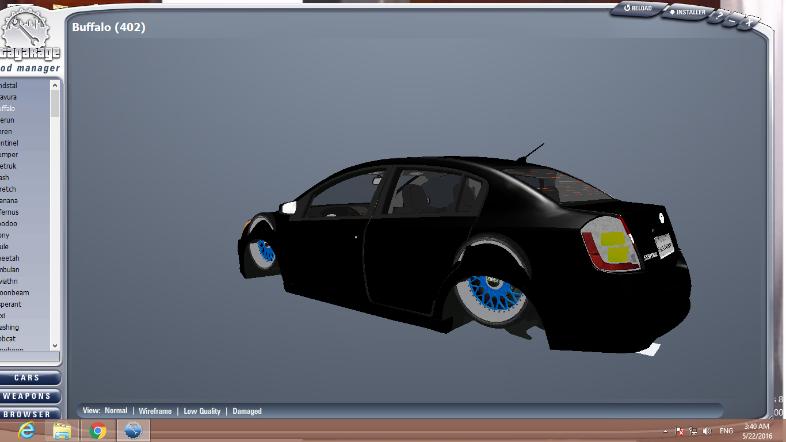Select the Bravura vehicle entry

click(x=25, y=97)
